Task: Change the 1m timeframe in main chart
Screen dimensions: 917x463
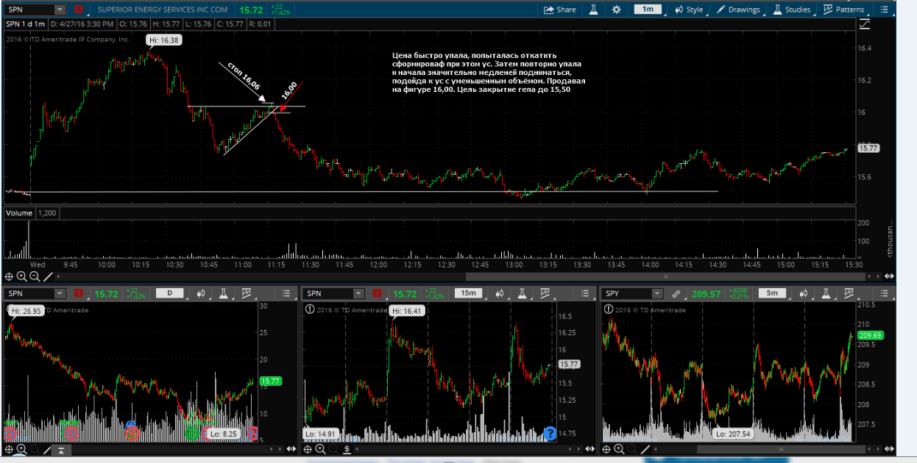Action: click(647, 10)
